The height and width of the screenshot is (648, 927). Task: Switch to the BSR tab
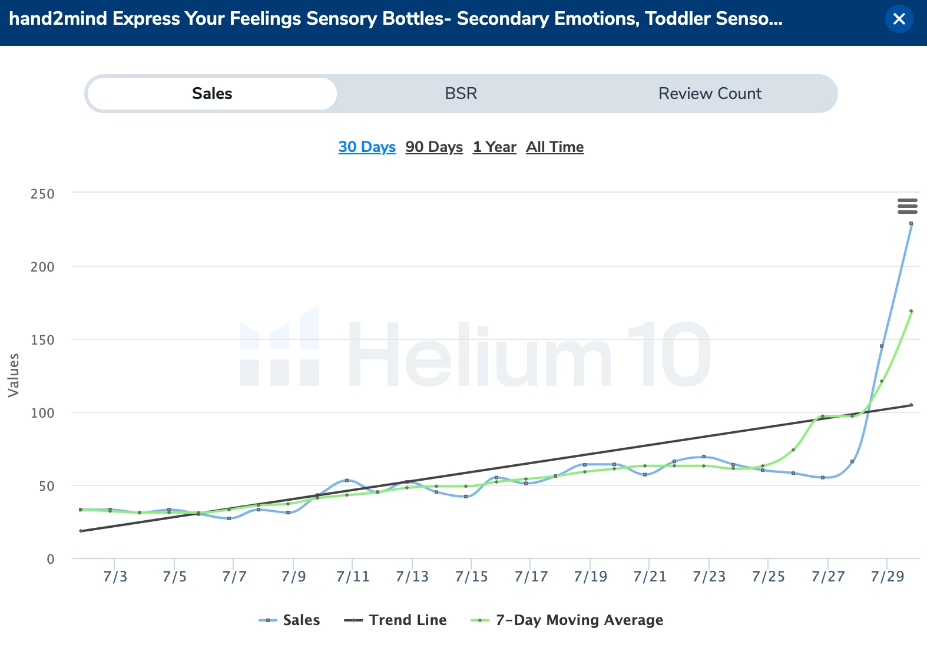(x=461, y=93)
